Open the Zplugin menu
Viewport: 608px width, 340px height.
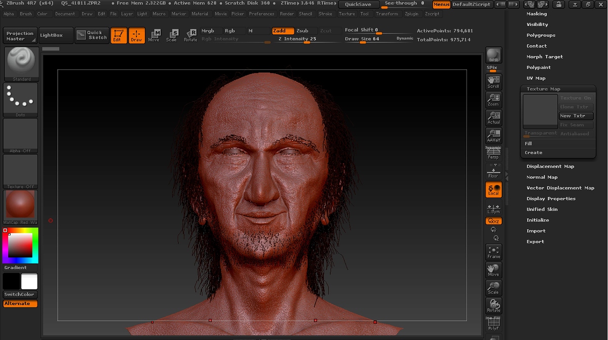pos(411,14)
